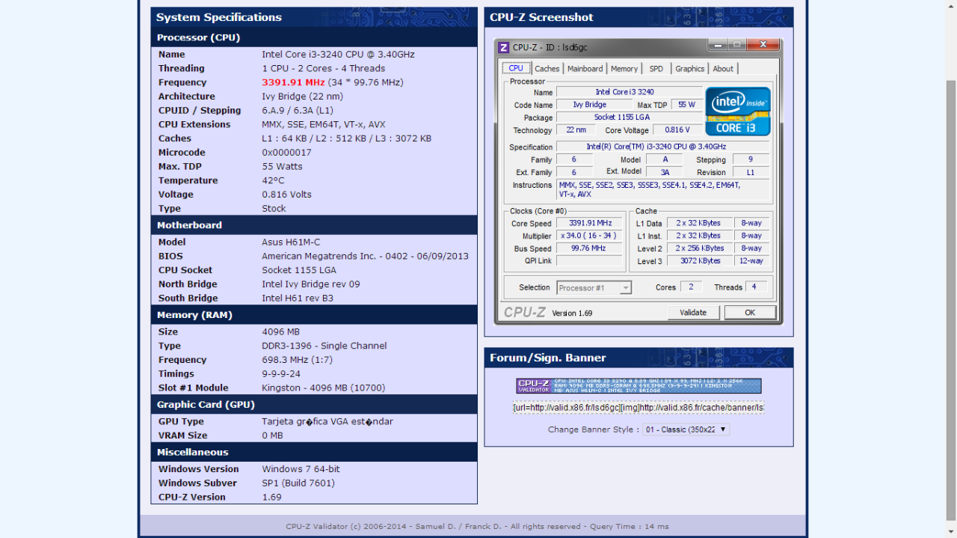Click the banner URL code field
This screenshot has width=957, height=538.
click(x=638, y=408)
